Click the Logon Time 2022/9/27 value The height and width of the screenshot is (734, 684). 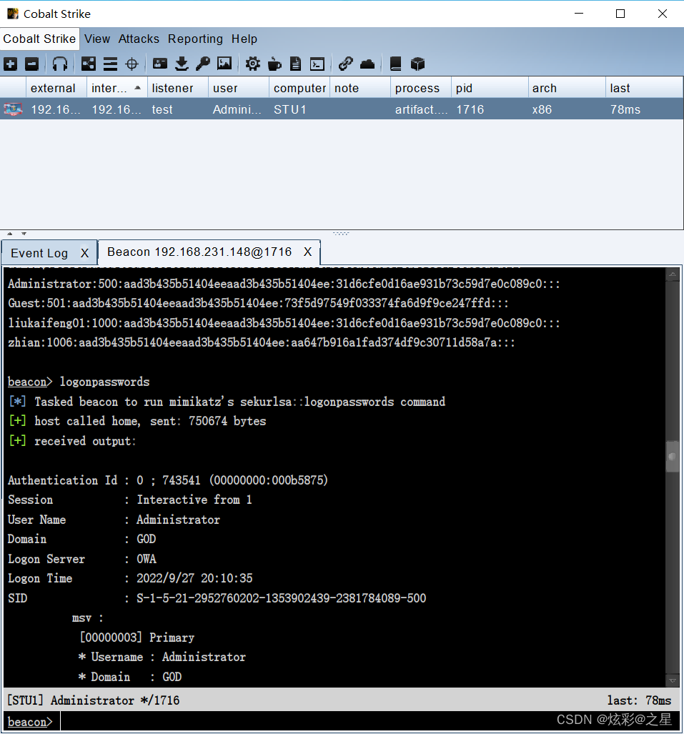click(194, 578)
